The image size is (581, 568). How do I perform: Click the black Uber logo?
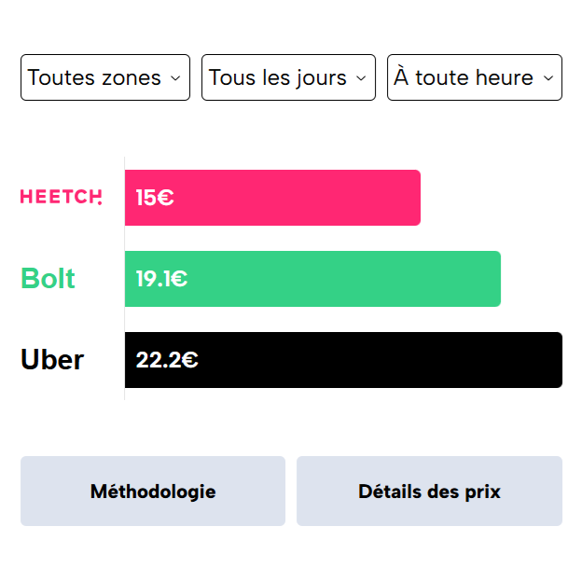[x=52, y=359]
